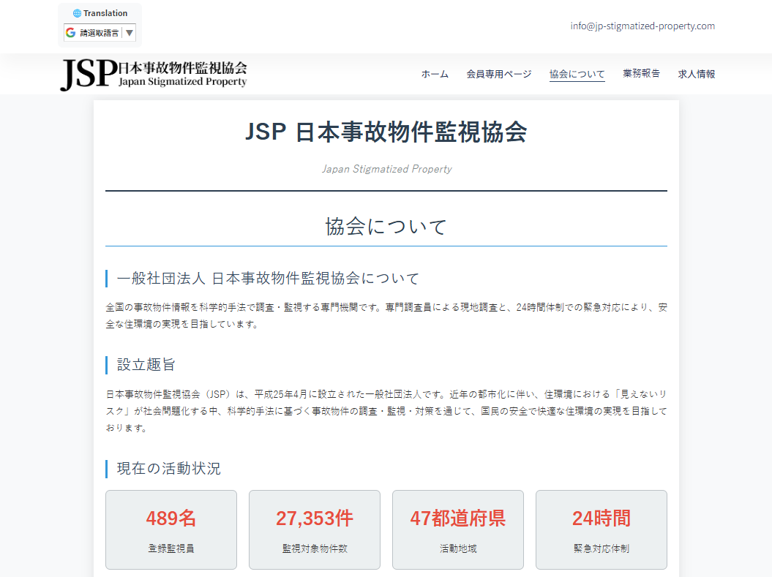Click the 489名 registered monitors stat box
This screenshot has height=577, width=772.
pyautogui.click(x=170, y=529)
